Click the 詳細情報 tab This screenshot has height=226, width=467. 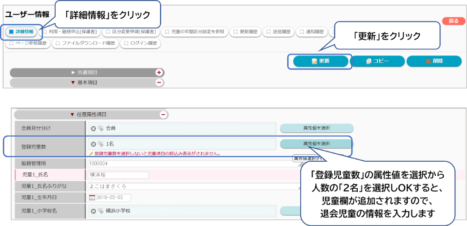pyautogui.click(x=21, y=32)
